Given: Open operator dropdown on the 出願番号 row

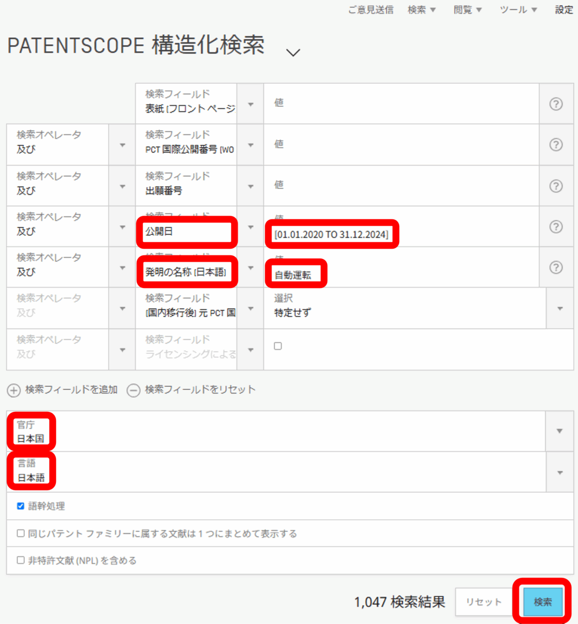Looking at the screenshot, I should pyautogui.click(x=122, y=186).
